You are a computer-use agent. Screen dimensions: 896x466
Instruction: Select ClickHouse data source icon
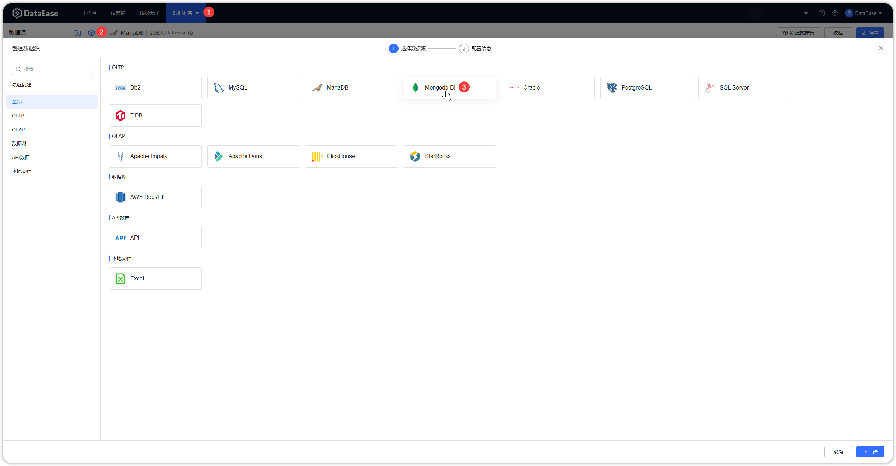(316, 156)
